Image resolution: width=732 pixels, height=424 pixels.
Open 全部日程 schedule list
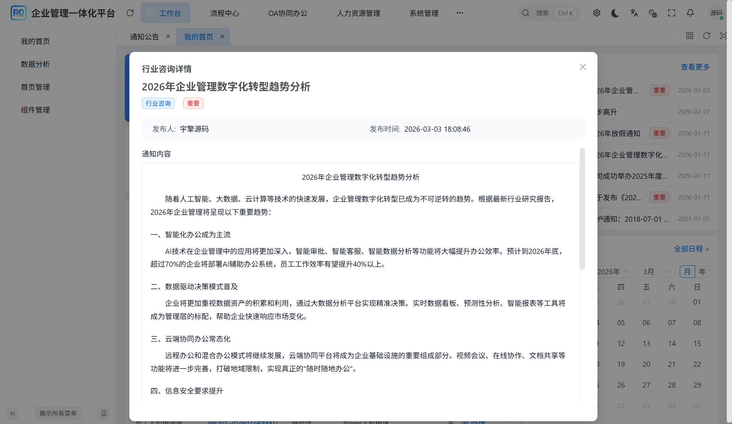[689, 249]
